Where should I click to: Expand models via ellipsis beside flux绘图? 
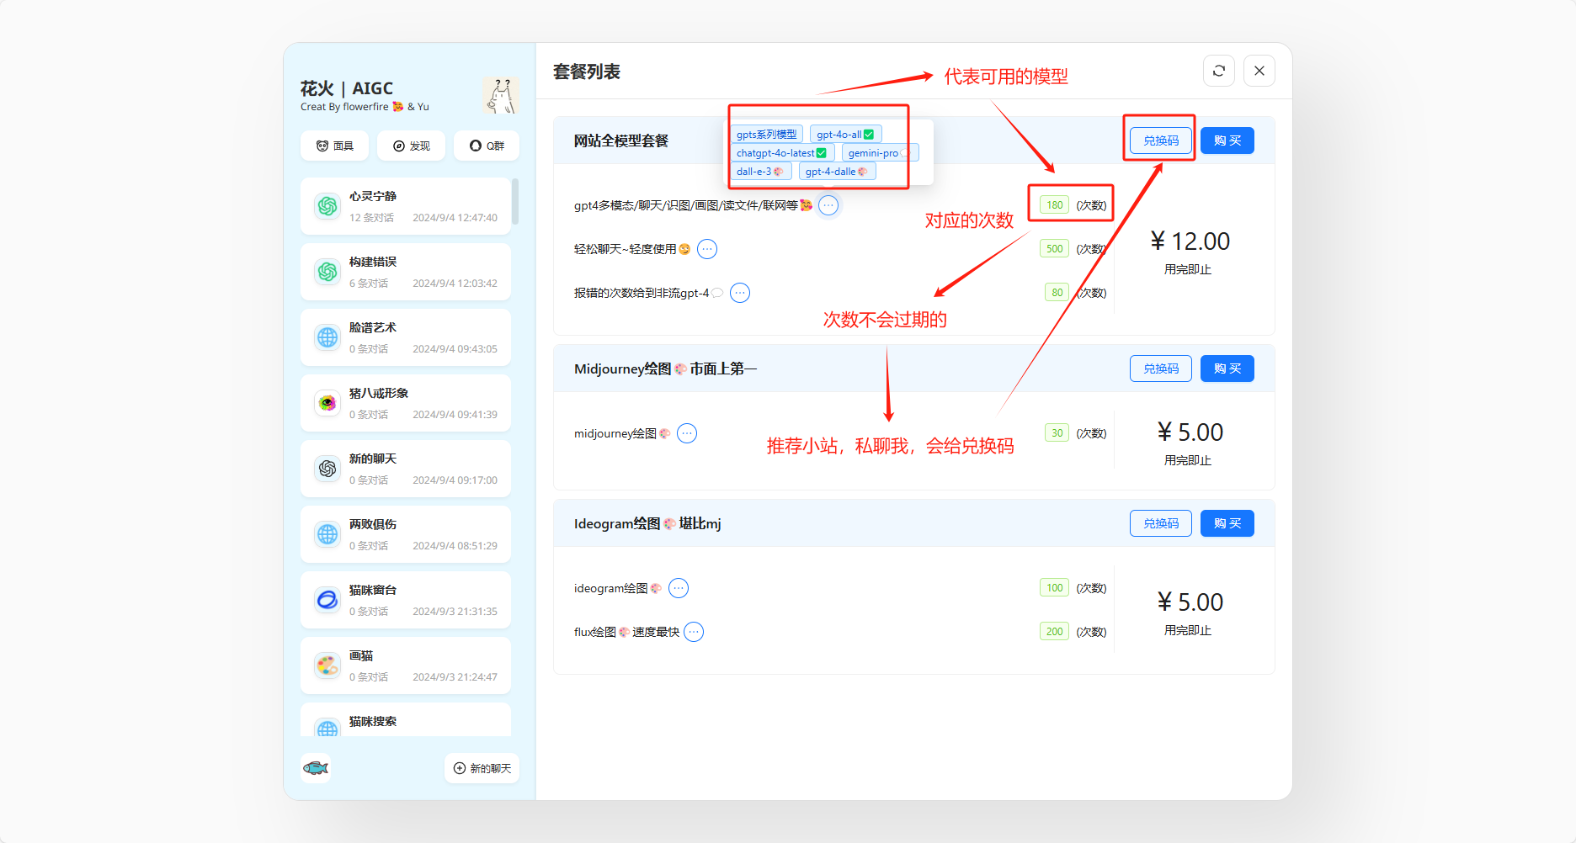(694, 632)
